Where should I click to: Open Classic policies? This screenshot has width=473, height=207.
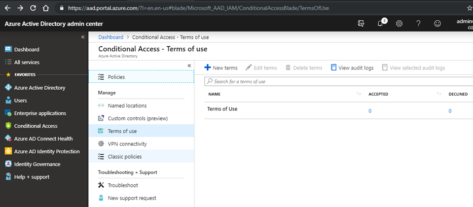(x=141, y=156)
